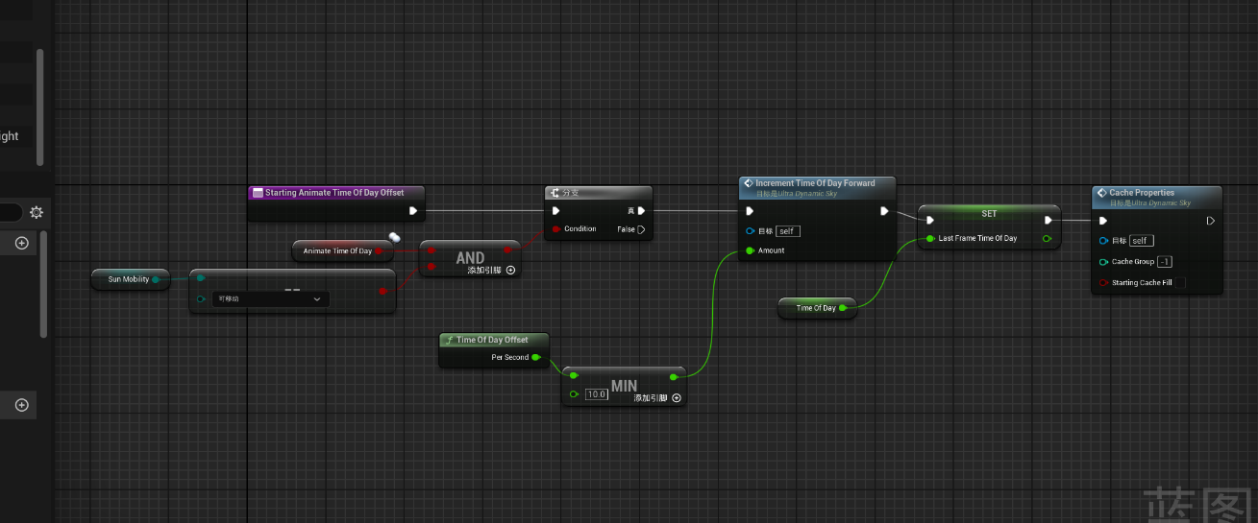This screenshot has height=523, width=1258.
Task: Click the Time Of Day variable output pin
Action: point(844,308)
